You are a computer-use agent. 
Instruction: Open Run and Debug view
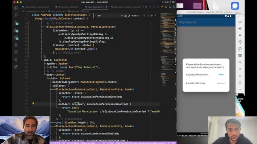coord(16,30)
